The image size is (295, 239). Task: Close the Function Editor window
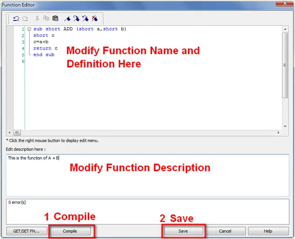click(x=284, y=3)
